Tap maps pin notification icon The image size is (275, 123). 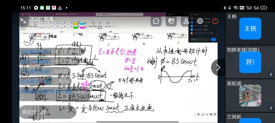point(54,8)
